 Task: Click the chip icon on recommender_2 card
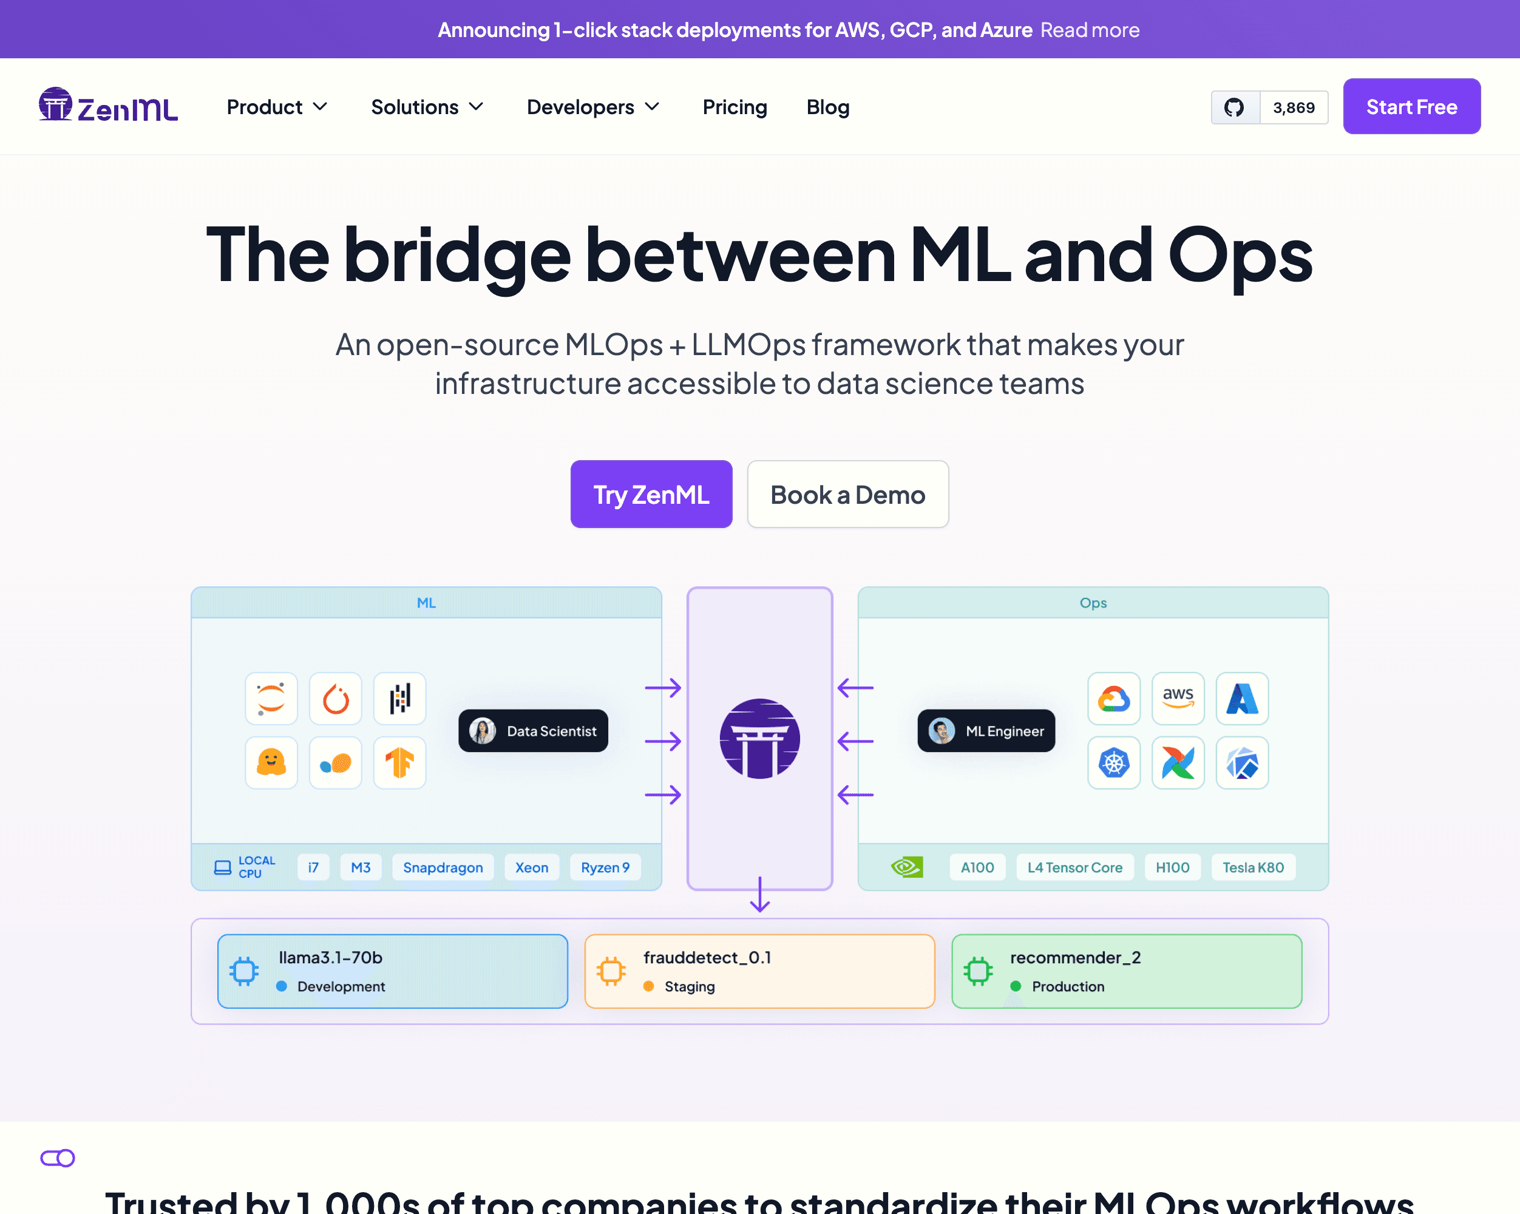click(x=979, y=971)
